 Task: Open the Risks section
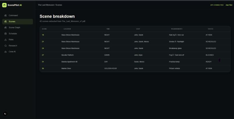click(x=17, y=40)
